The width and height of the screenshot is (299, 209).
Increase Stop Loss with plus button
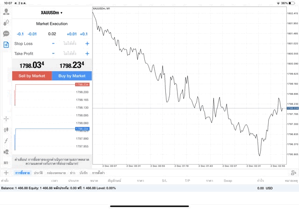coord(87,43)
